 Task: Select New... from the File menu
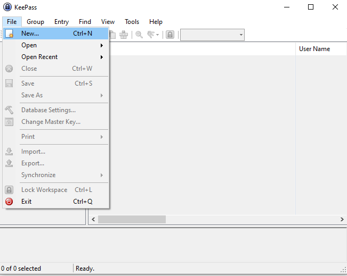[x=56, y=34]
